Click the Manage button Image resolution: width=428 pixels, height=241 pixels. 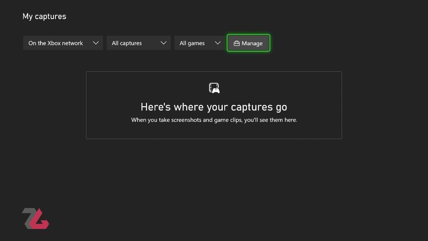point(248,43)
